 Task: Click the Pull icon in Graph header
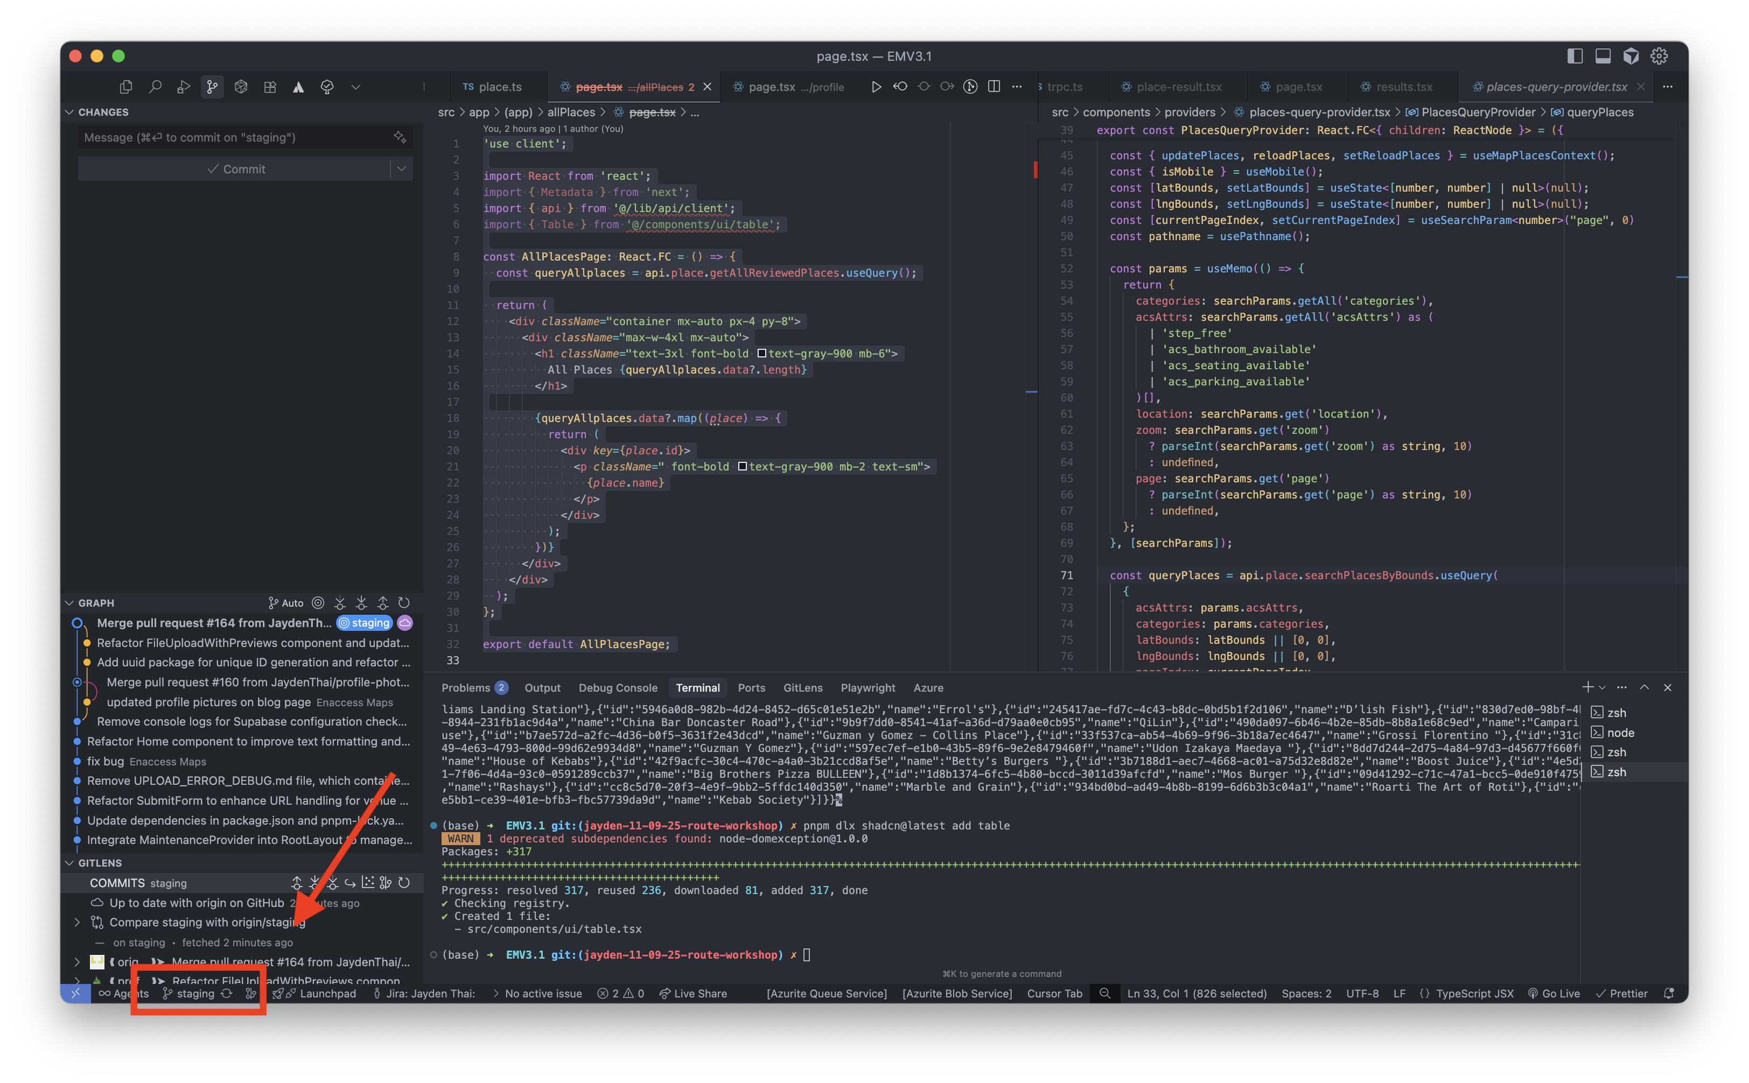point(361,603)
